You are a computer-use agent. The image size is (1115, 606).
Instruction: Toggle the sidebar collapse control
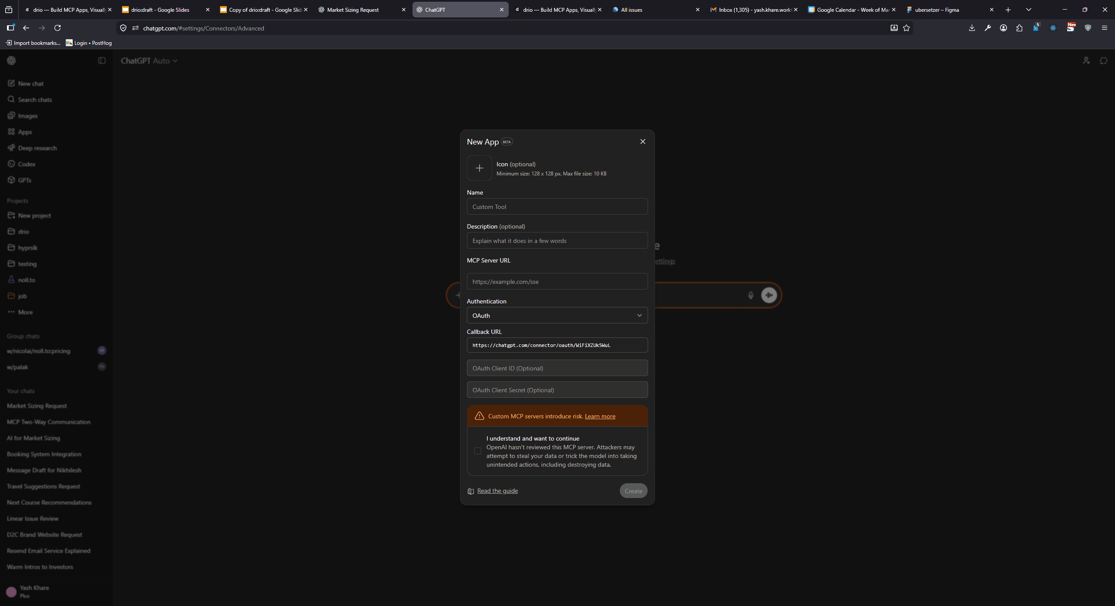tap(101, 61)
